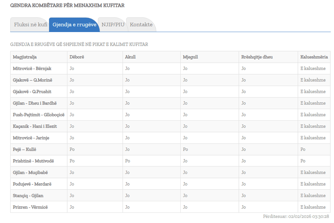
Task: Click the Podujevë - Merdarë road entry
Action: (x=32, y=184)
